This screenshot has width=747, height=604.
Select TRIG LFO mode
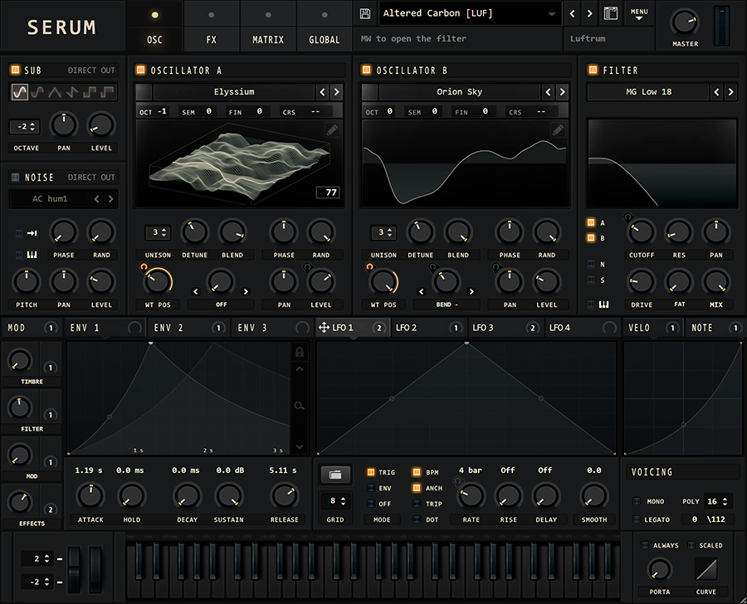pos(371,472)
